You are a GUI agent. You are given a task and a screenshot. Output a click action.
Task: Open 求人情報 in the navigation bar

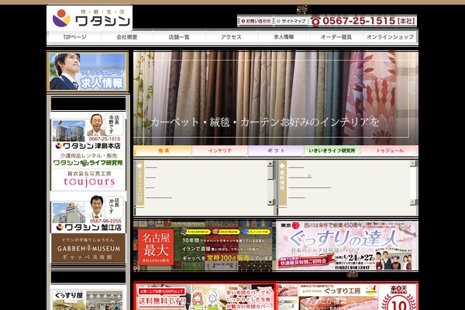[x=284, y=37]
